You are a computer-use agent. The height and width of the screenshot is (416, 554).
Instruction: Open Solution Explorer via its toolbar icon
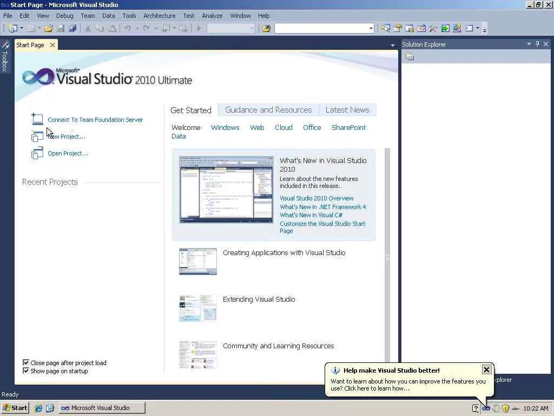click(x=385, y=28)
